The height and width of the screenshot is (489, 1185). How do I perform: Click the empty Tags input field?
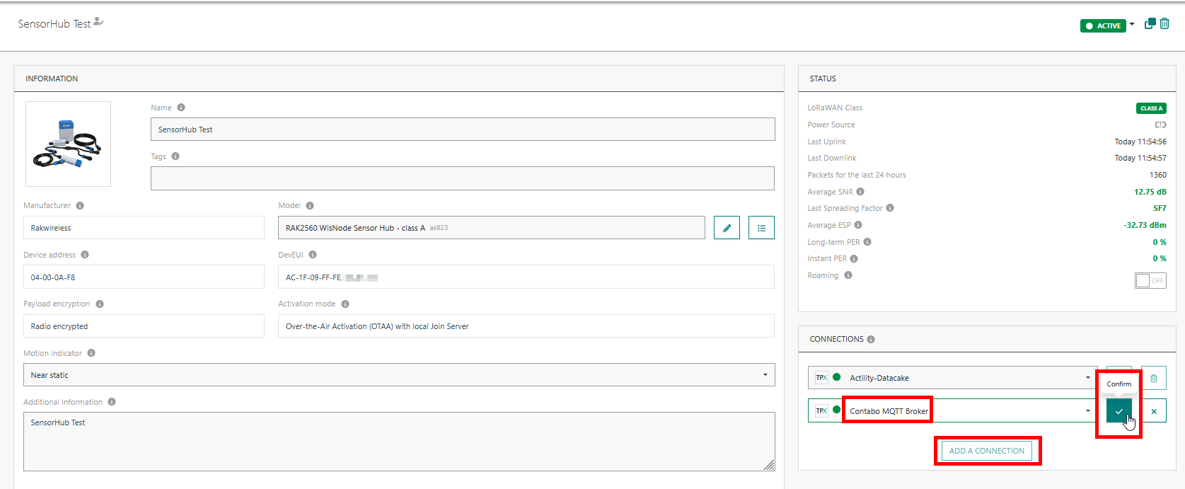[463, 178]
